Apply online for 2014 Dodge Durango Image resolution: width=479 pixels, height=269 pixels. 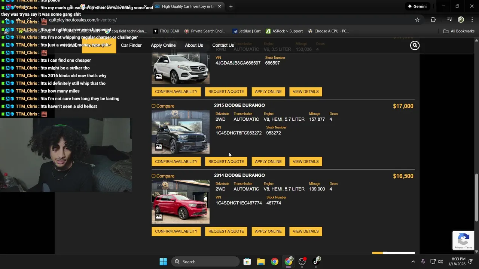268,231
